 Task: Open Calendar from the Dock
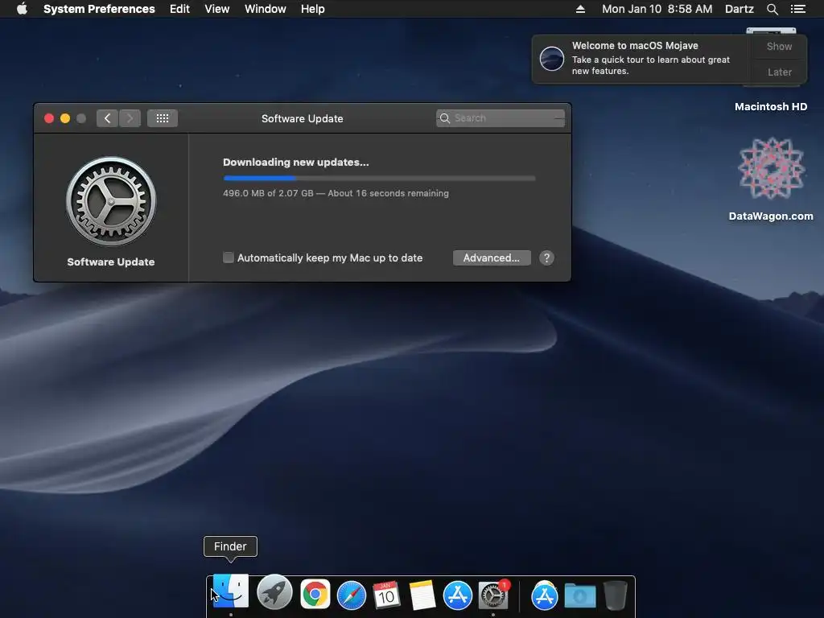coord(386,595)
